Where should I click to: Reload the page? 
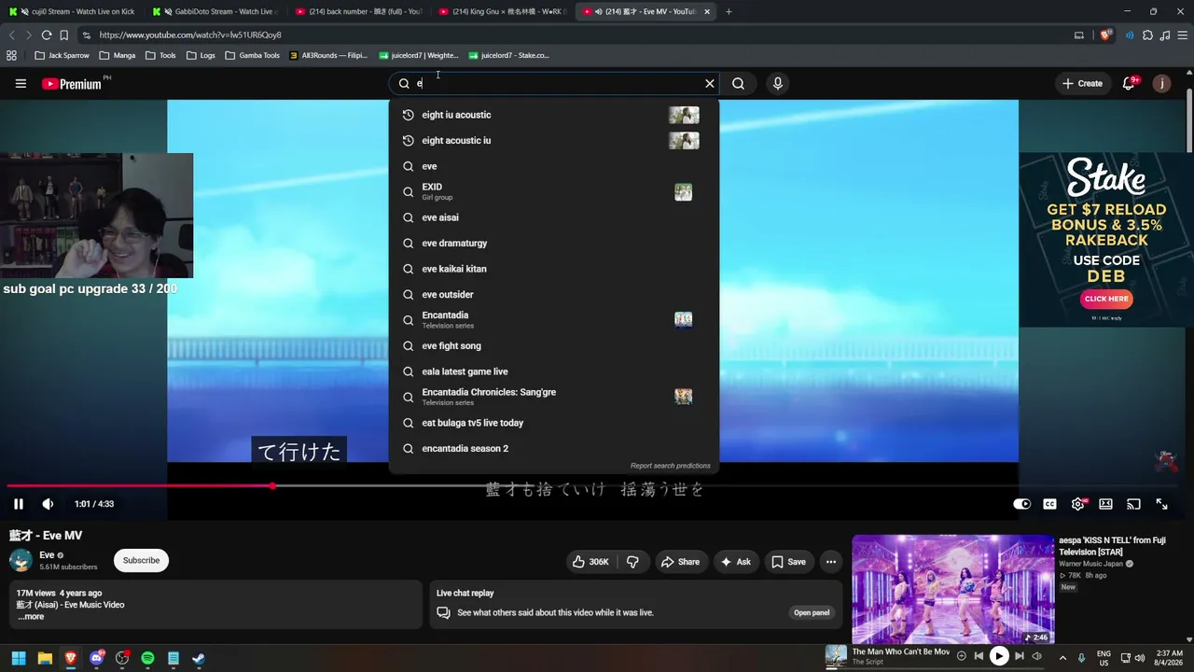point(47,35)
